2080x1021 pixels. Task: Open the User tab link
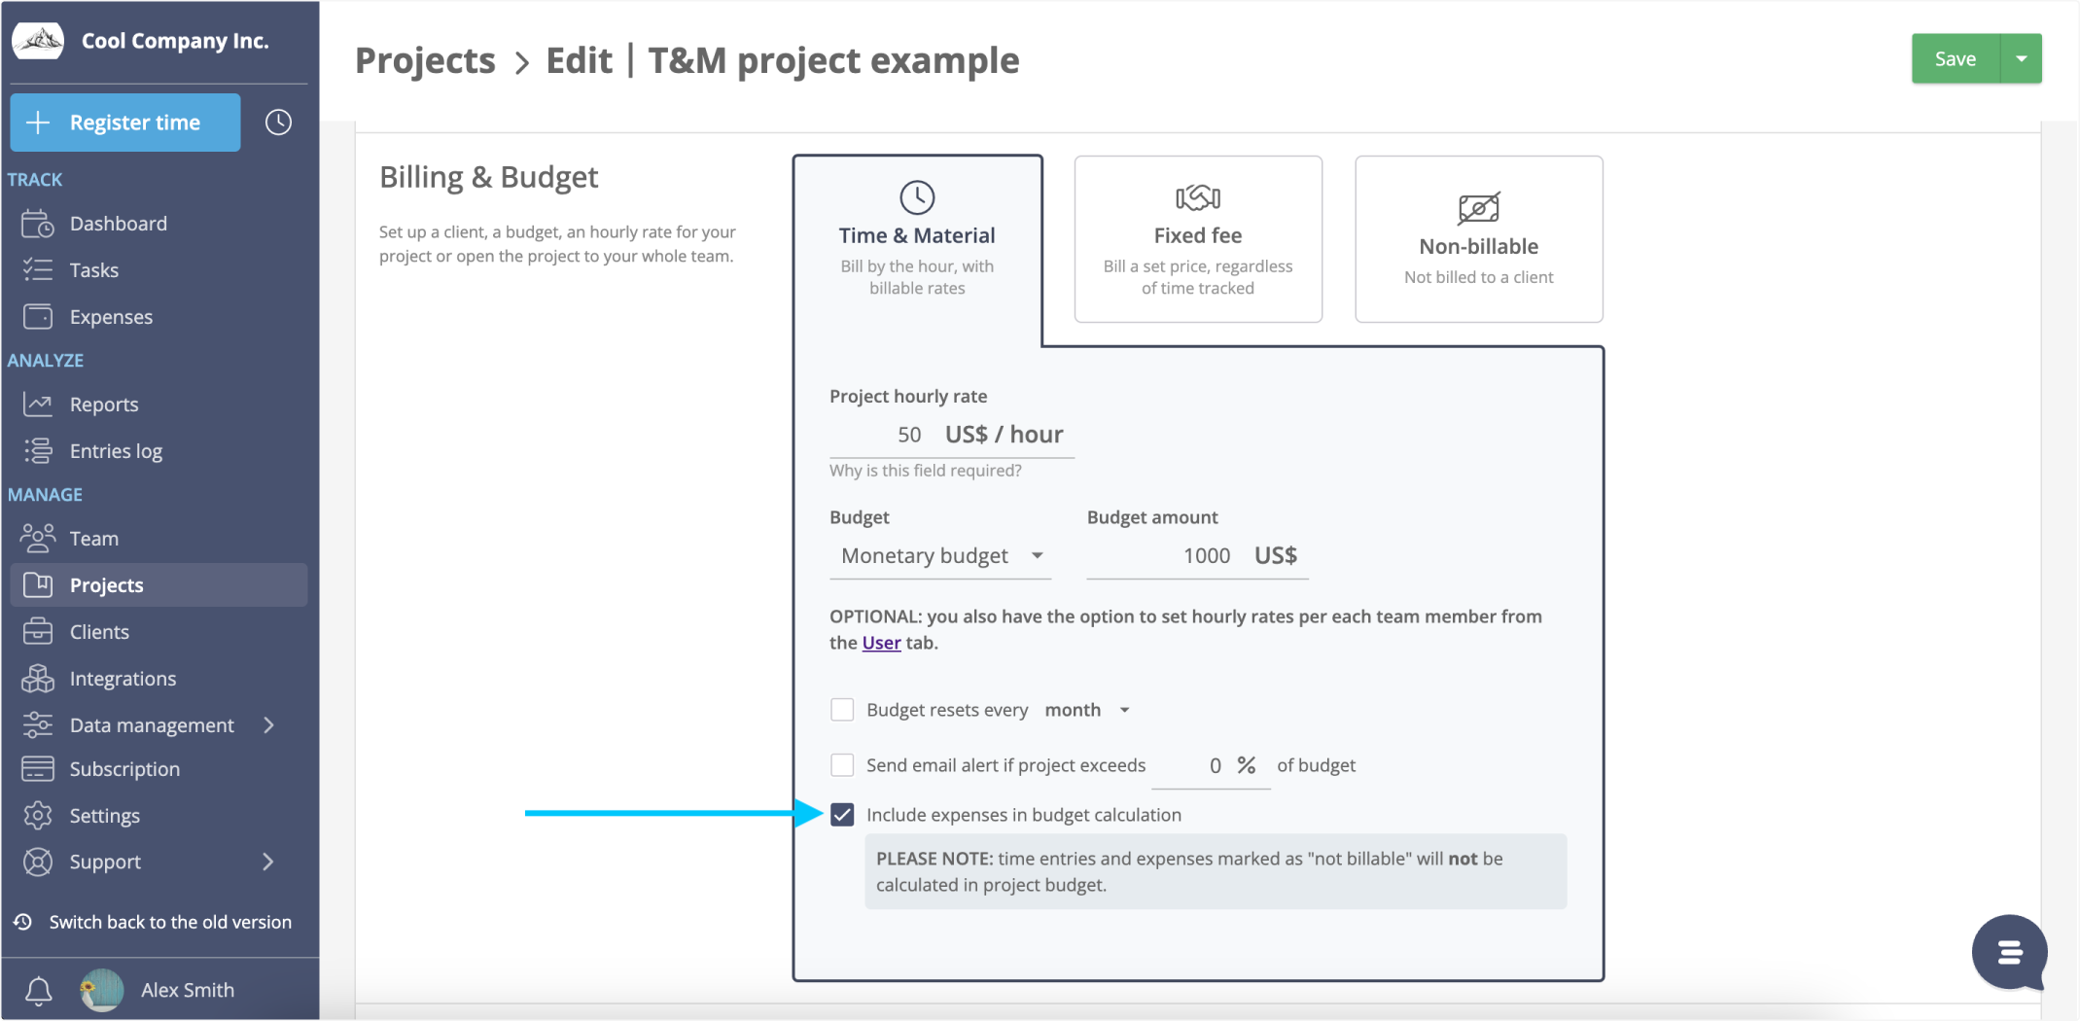tap(880, 642)
